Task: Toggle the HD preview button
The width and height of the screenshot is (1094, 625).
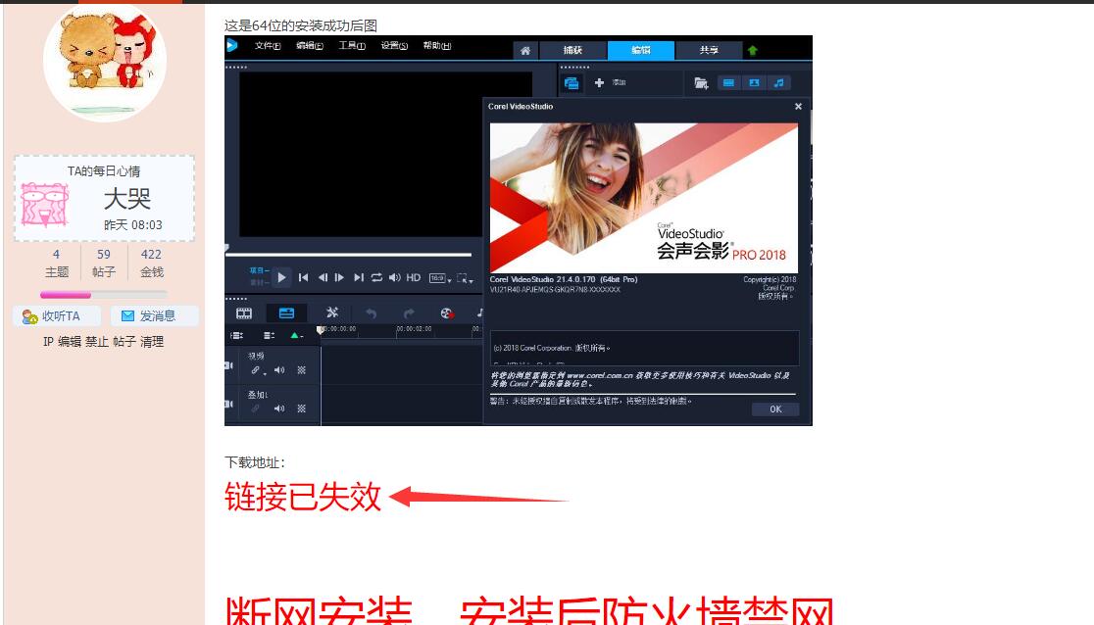Action: 413,277
